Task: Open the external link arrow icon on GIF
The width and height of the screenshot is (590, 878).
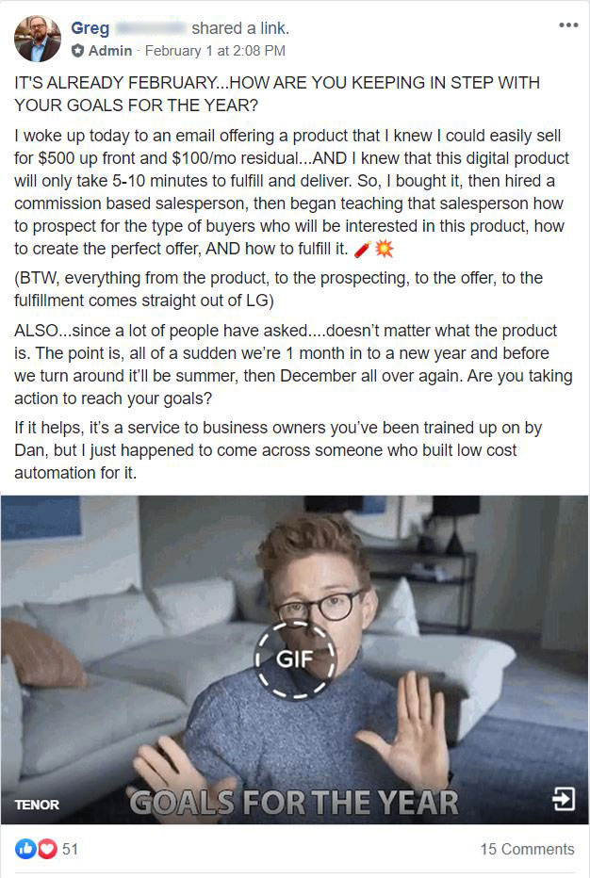Action: 563,799
